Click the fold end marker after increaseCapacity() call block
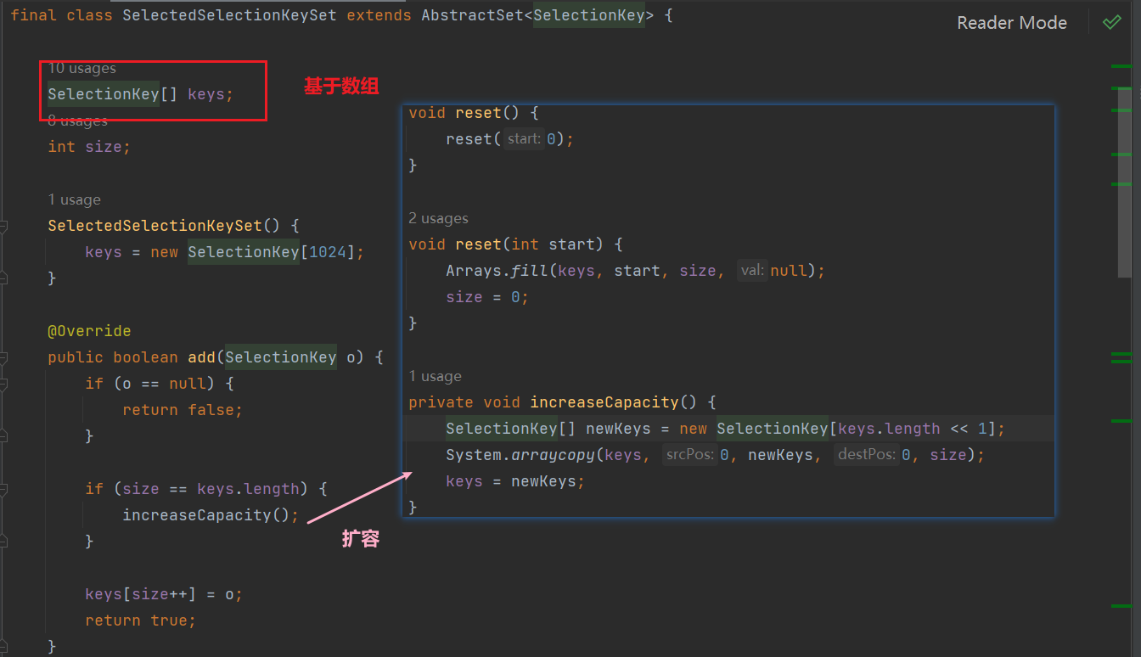Screen dimensions: 1141x657 pyautogui.click(x=3, y=542)
